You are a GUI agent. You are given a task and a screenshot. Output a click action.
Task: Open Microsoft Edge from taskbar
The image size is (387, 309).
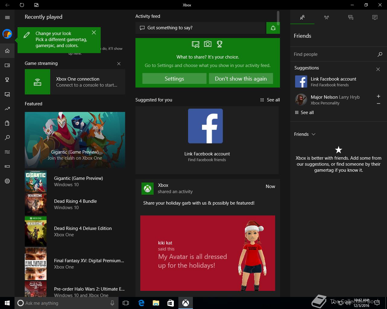141,303
